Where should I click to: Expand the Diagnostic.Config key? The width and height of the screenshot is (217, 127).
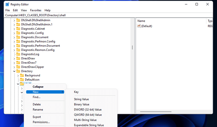tap(14, 33)
